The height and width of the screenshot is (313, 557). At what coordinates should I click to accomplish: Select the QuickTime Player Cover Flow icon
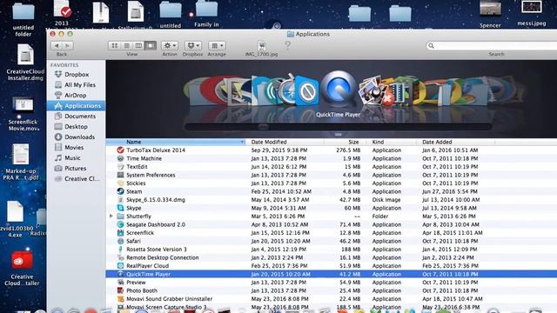coord(339,89)
